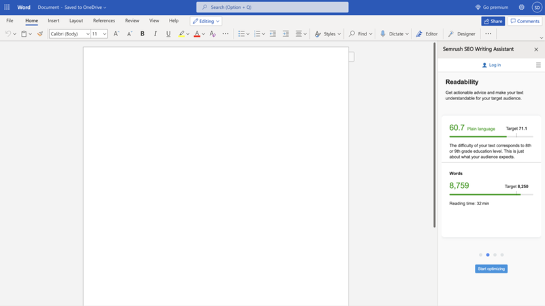Open Settings gear icon
545x306 pixels.
pyautogui.click(x=521, y=7)
